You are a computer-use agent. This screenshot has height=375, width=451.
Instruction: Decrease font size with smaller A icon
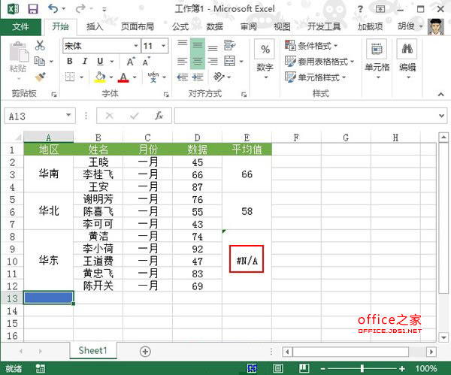[x=146, y=62]
